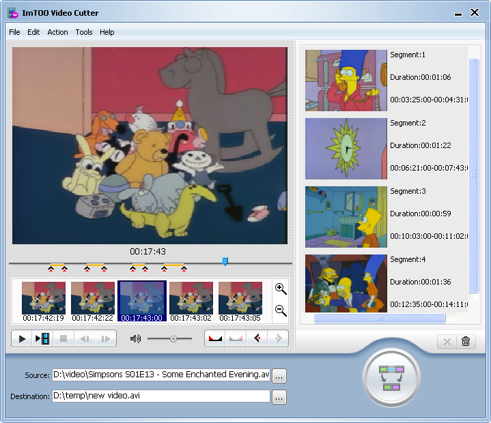Open the Edit menu
Screen dimensions: 491x423
(33, 32)
